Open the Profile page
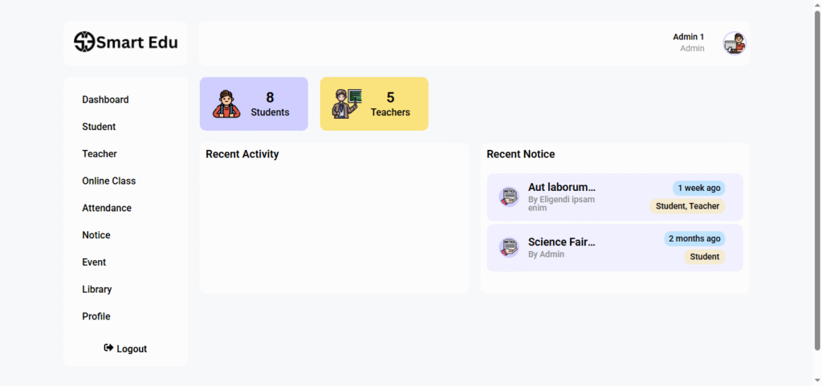Viewport: 822px width, 386px height. coord(96,317)
